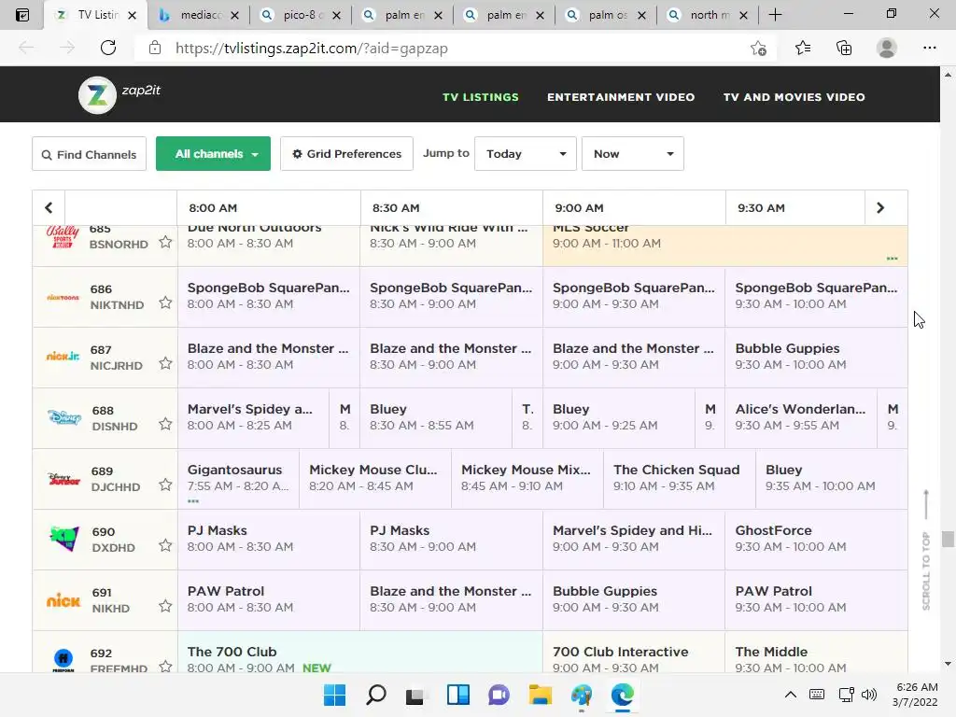Click the Nicktoons channel logo
The height and width of the screenshot is (717, 956).
pyautogui.click(x=63, y=298)
